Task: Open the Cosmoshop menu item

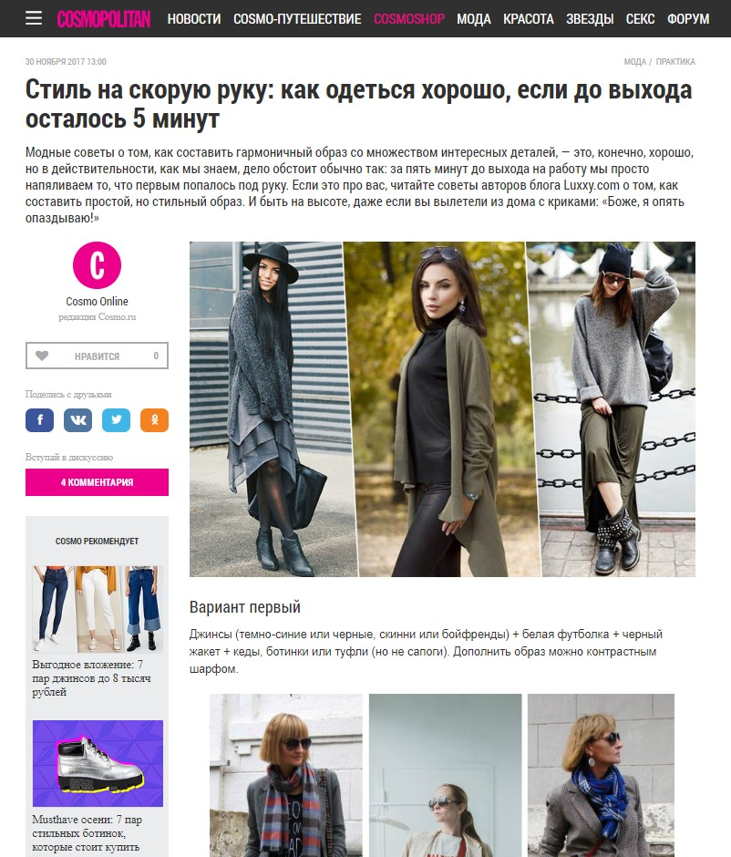Action: click(409, 19)
